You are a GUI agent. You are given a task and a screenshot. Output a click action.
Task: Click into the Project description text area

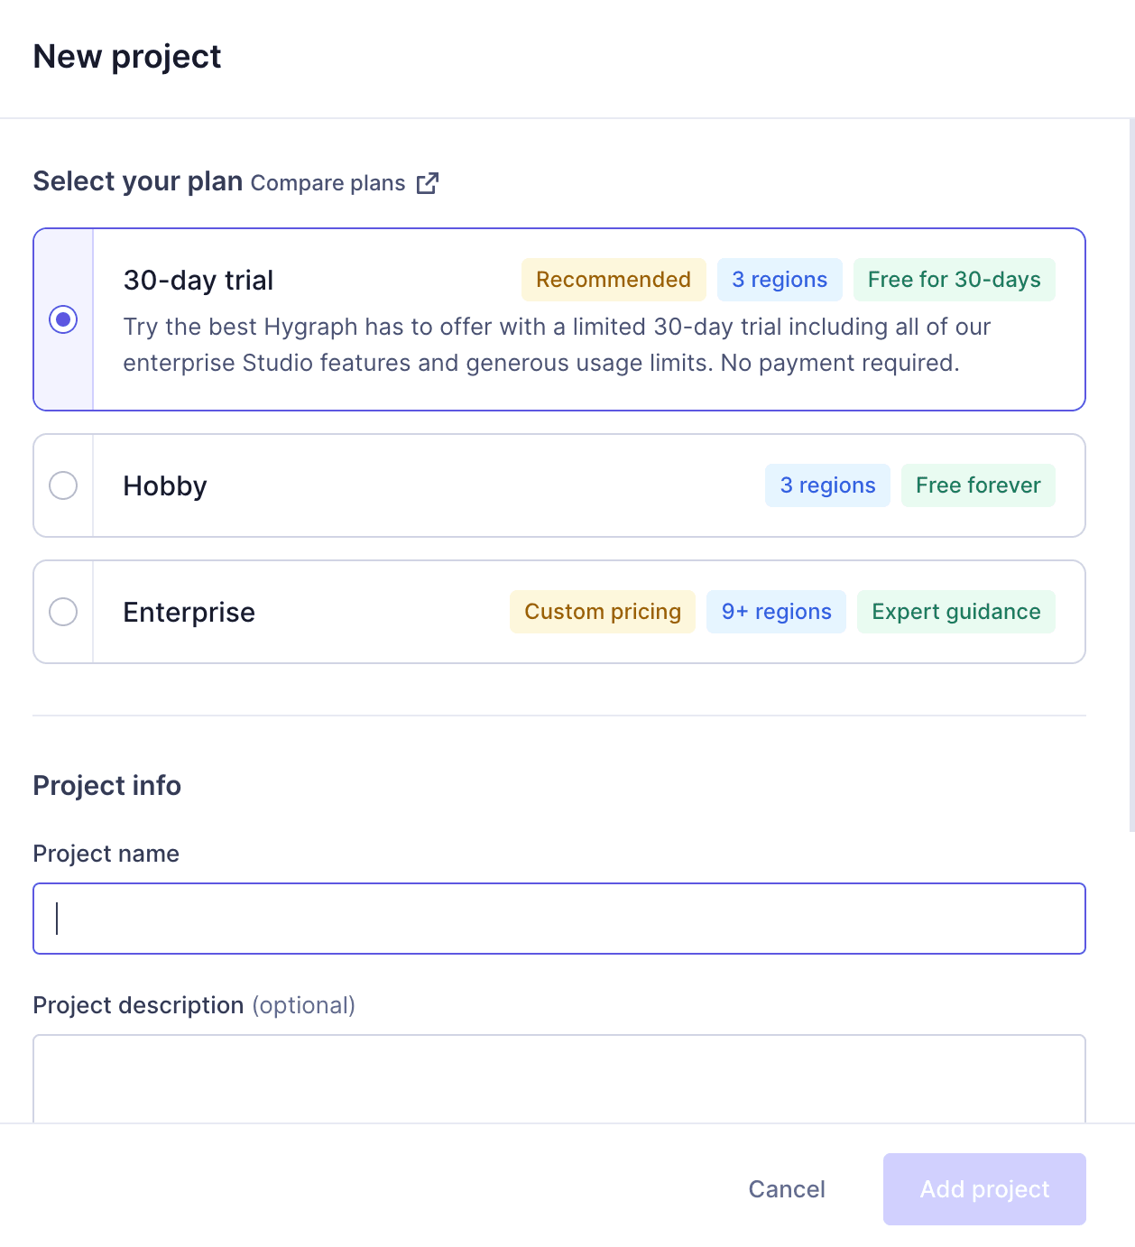pyautogui.click(x=559, y=1079)
